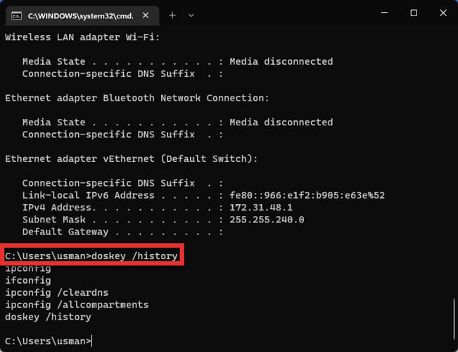458x352 pixels.
Task: Close the terminal window
Action: point(443,13)
